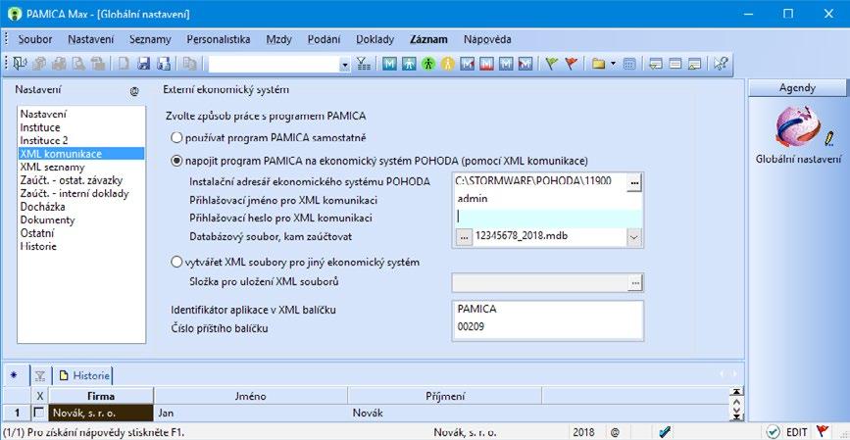Image resolution: width=850 pixels, height=440 pixels.
Task: Click the green circled checkmark in status bar
Action: pyautogui.click(x=774, y=432)
